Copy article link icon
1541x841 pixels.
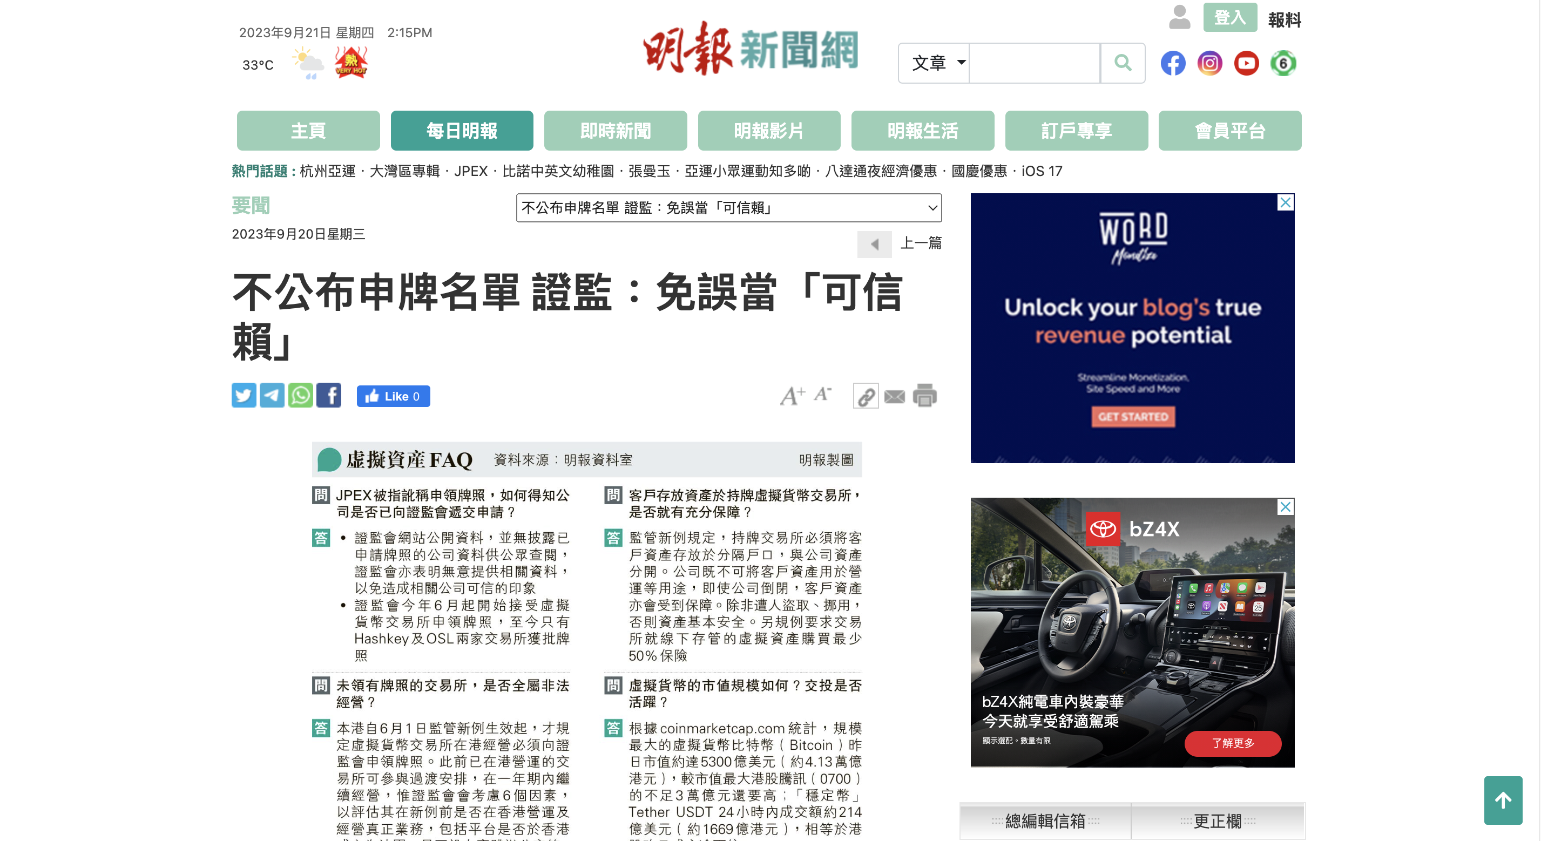(x=866, y=396)
